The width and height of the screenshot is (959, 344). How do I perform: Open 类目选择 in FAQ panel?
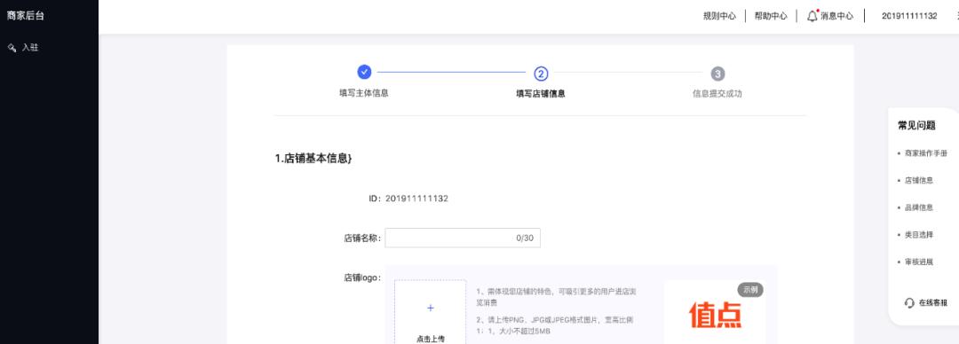[919, 235]
